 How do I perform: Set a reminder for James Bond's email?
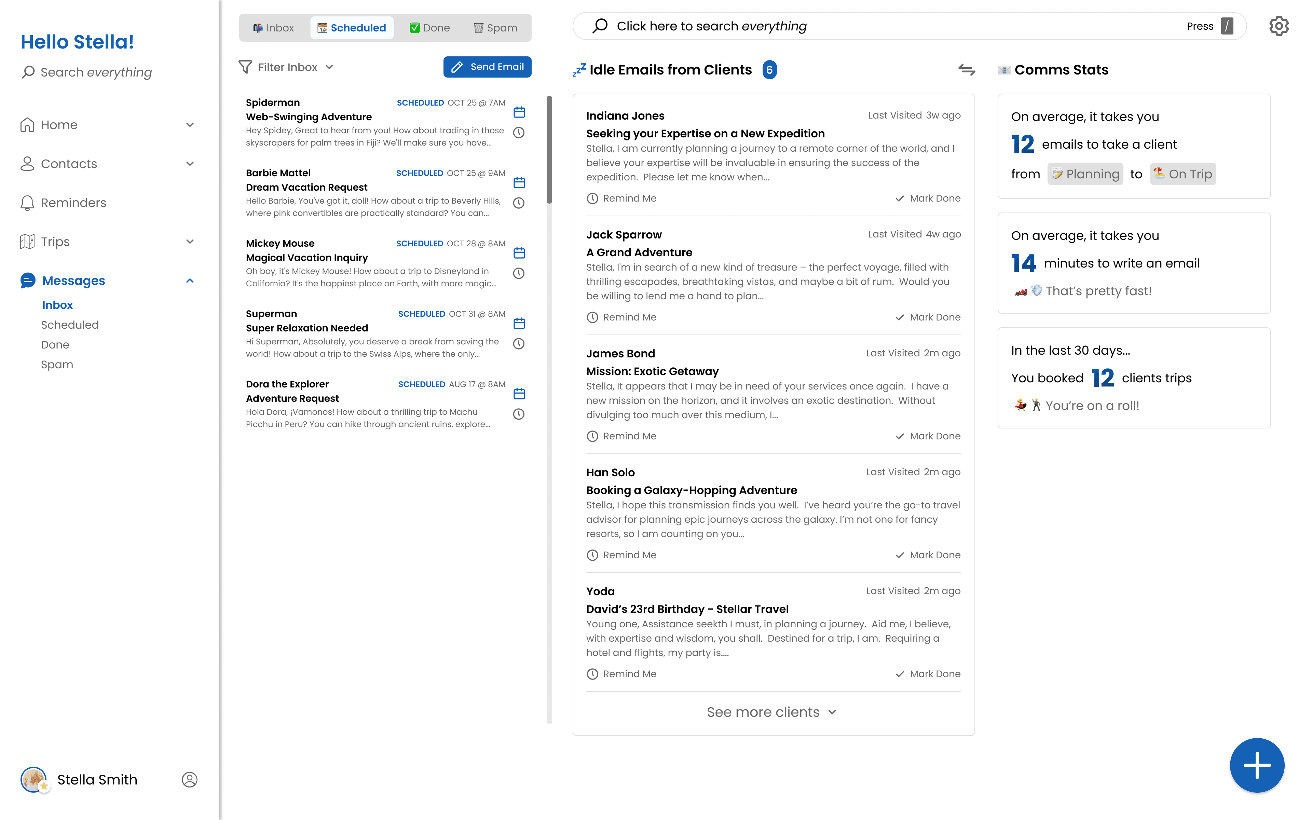click(621, 436)
